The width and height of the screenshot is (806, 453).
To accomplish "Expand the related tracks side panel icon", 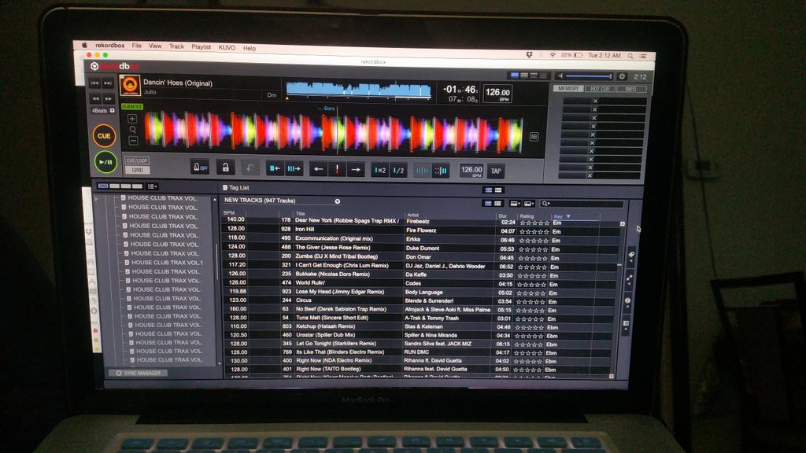I will click(630, 279).
